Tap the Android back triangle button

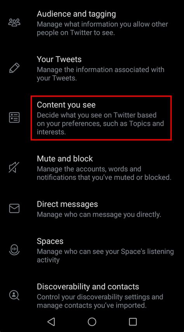[51, 322]
